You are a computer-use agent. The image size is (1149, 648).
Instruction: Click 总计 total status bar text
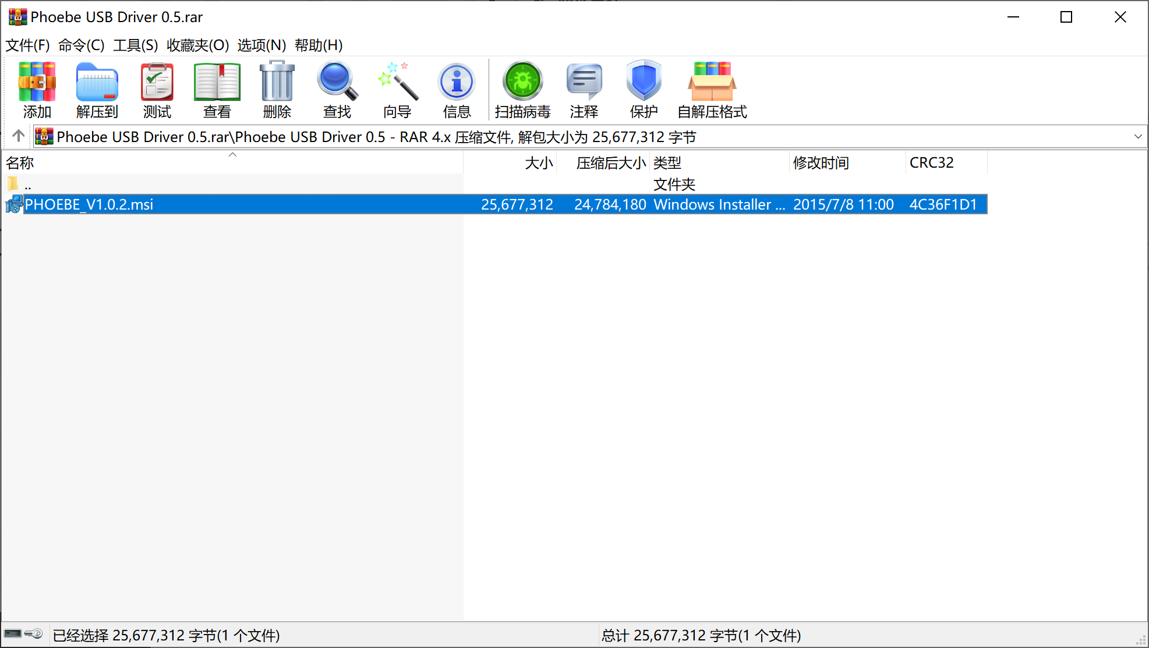pos(701,635)
